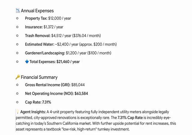Click the bullet circle beside Cap Rate
The image size is (192, 135).
[17, 102]
